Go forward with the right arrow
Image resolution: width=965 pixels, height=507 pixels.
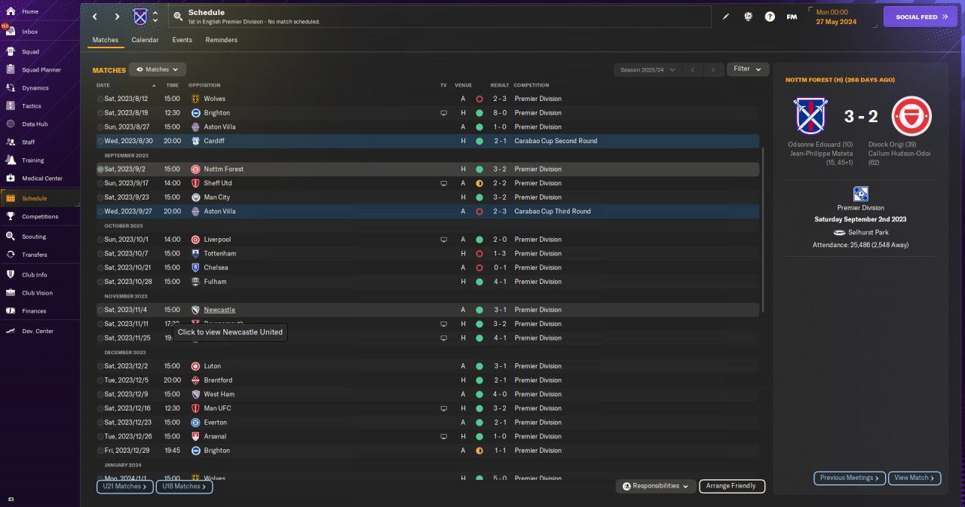click(x=117, y=17)
